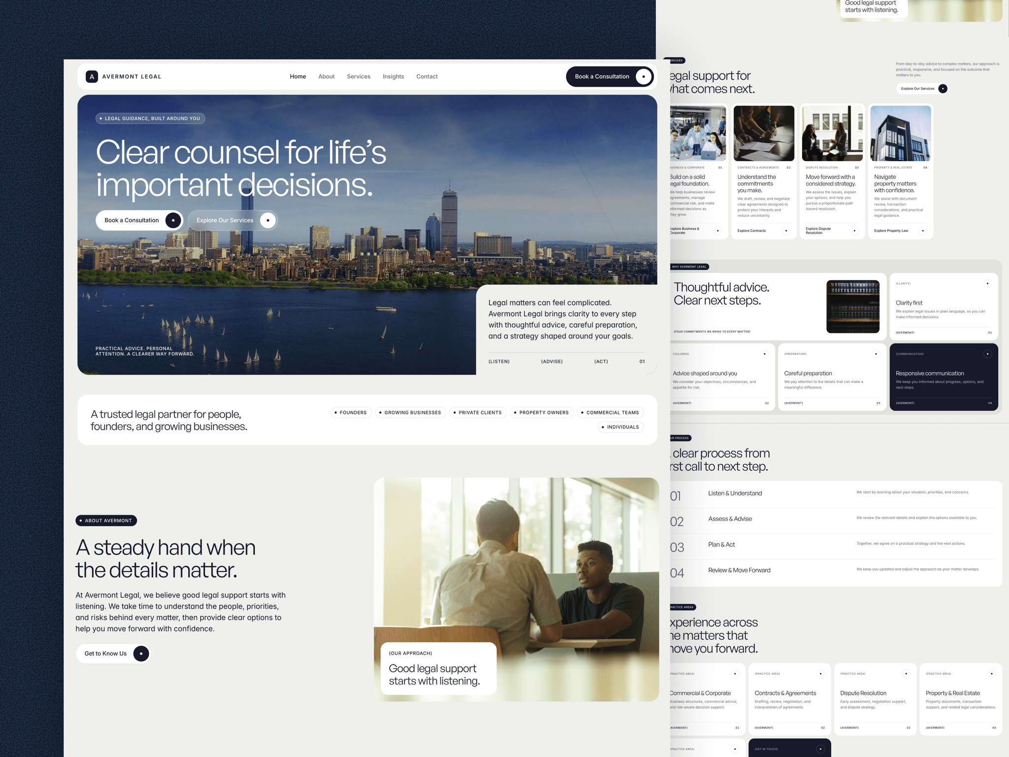Click the dot icon on Careful preparation card

[875, 354]
